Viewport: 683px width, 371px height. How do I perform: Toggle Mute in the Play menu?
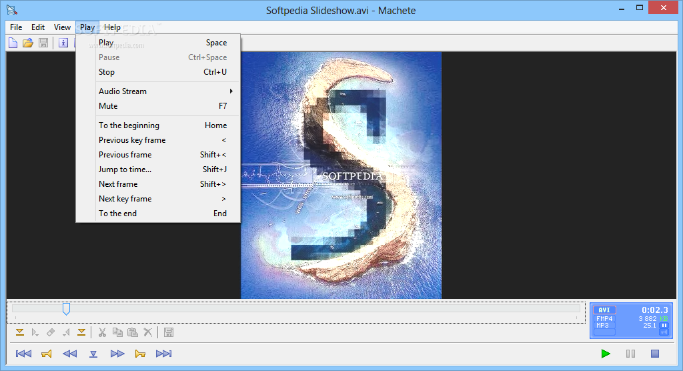[158, 106]
